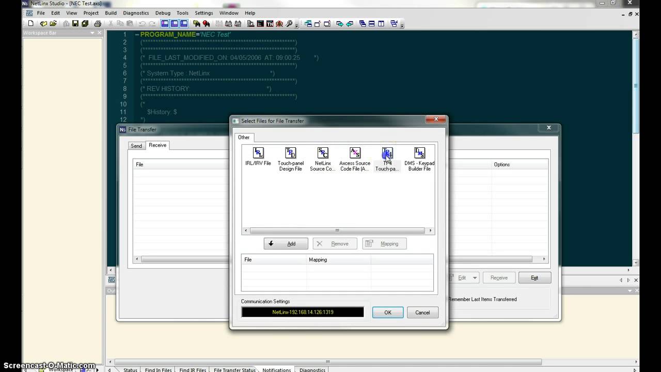Click the Open Workspace folder toolbar icon
Viewport: 661px width, 372px height.
click(53, 23)
